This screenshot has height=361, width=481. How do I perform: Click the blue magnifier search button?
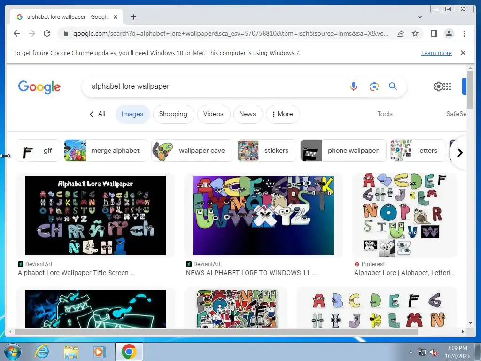click(393, 86)
